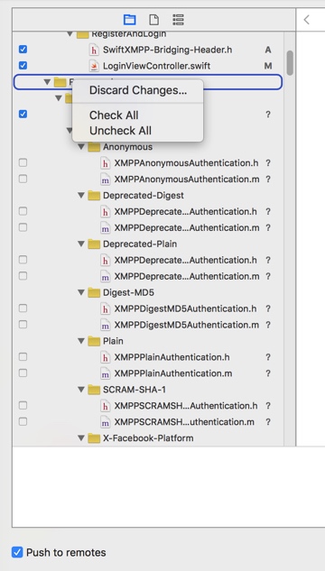Click the Digest-MD5 folder icon

tap(94, 292)
